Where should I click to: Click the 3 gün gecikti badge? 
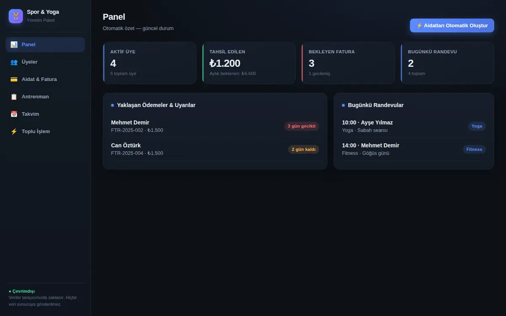click(x=301, y=126)
